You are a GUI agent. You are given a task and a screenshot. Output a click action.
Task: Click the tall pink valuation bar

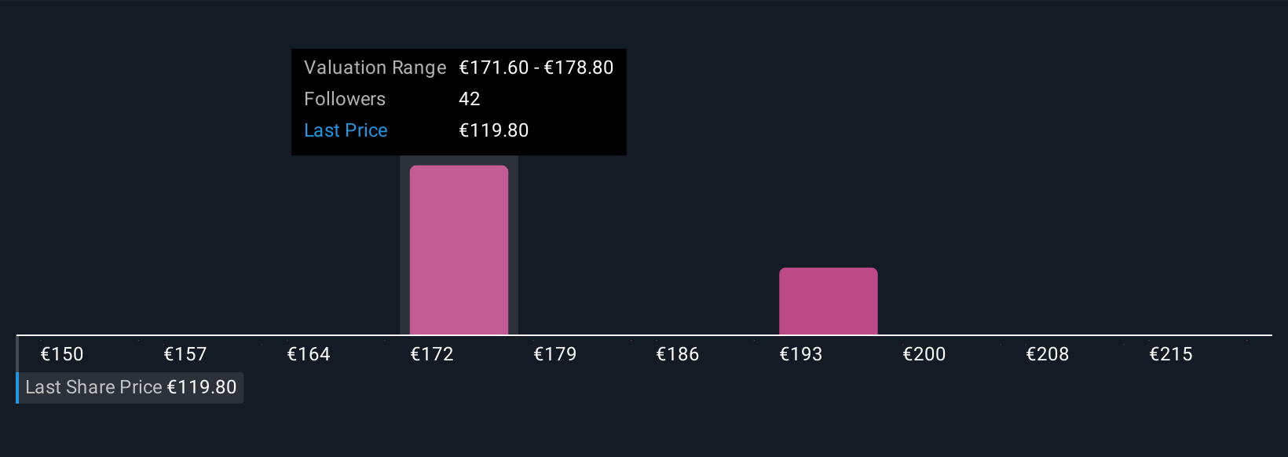point(459,250)
